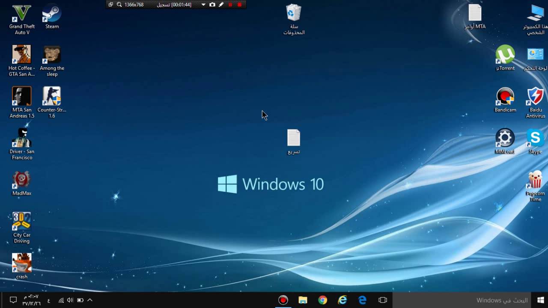Select the Counter-Strike 1.6 shortcut

[x=52, y=103]
